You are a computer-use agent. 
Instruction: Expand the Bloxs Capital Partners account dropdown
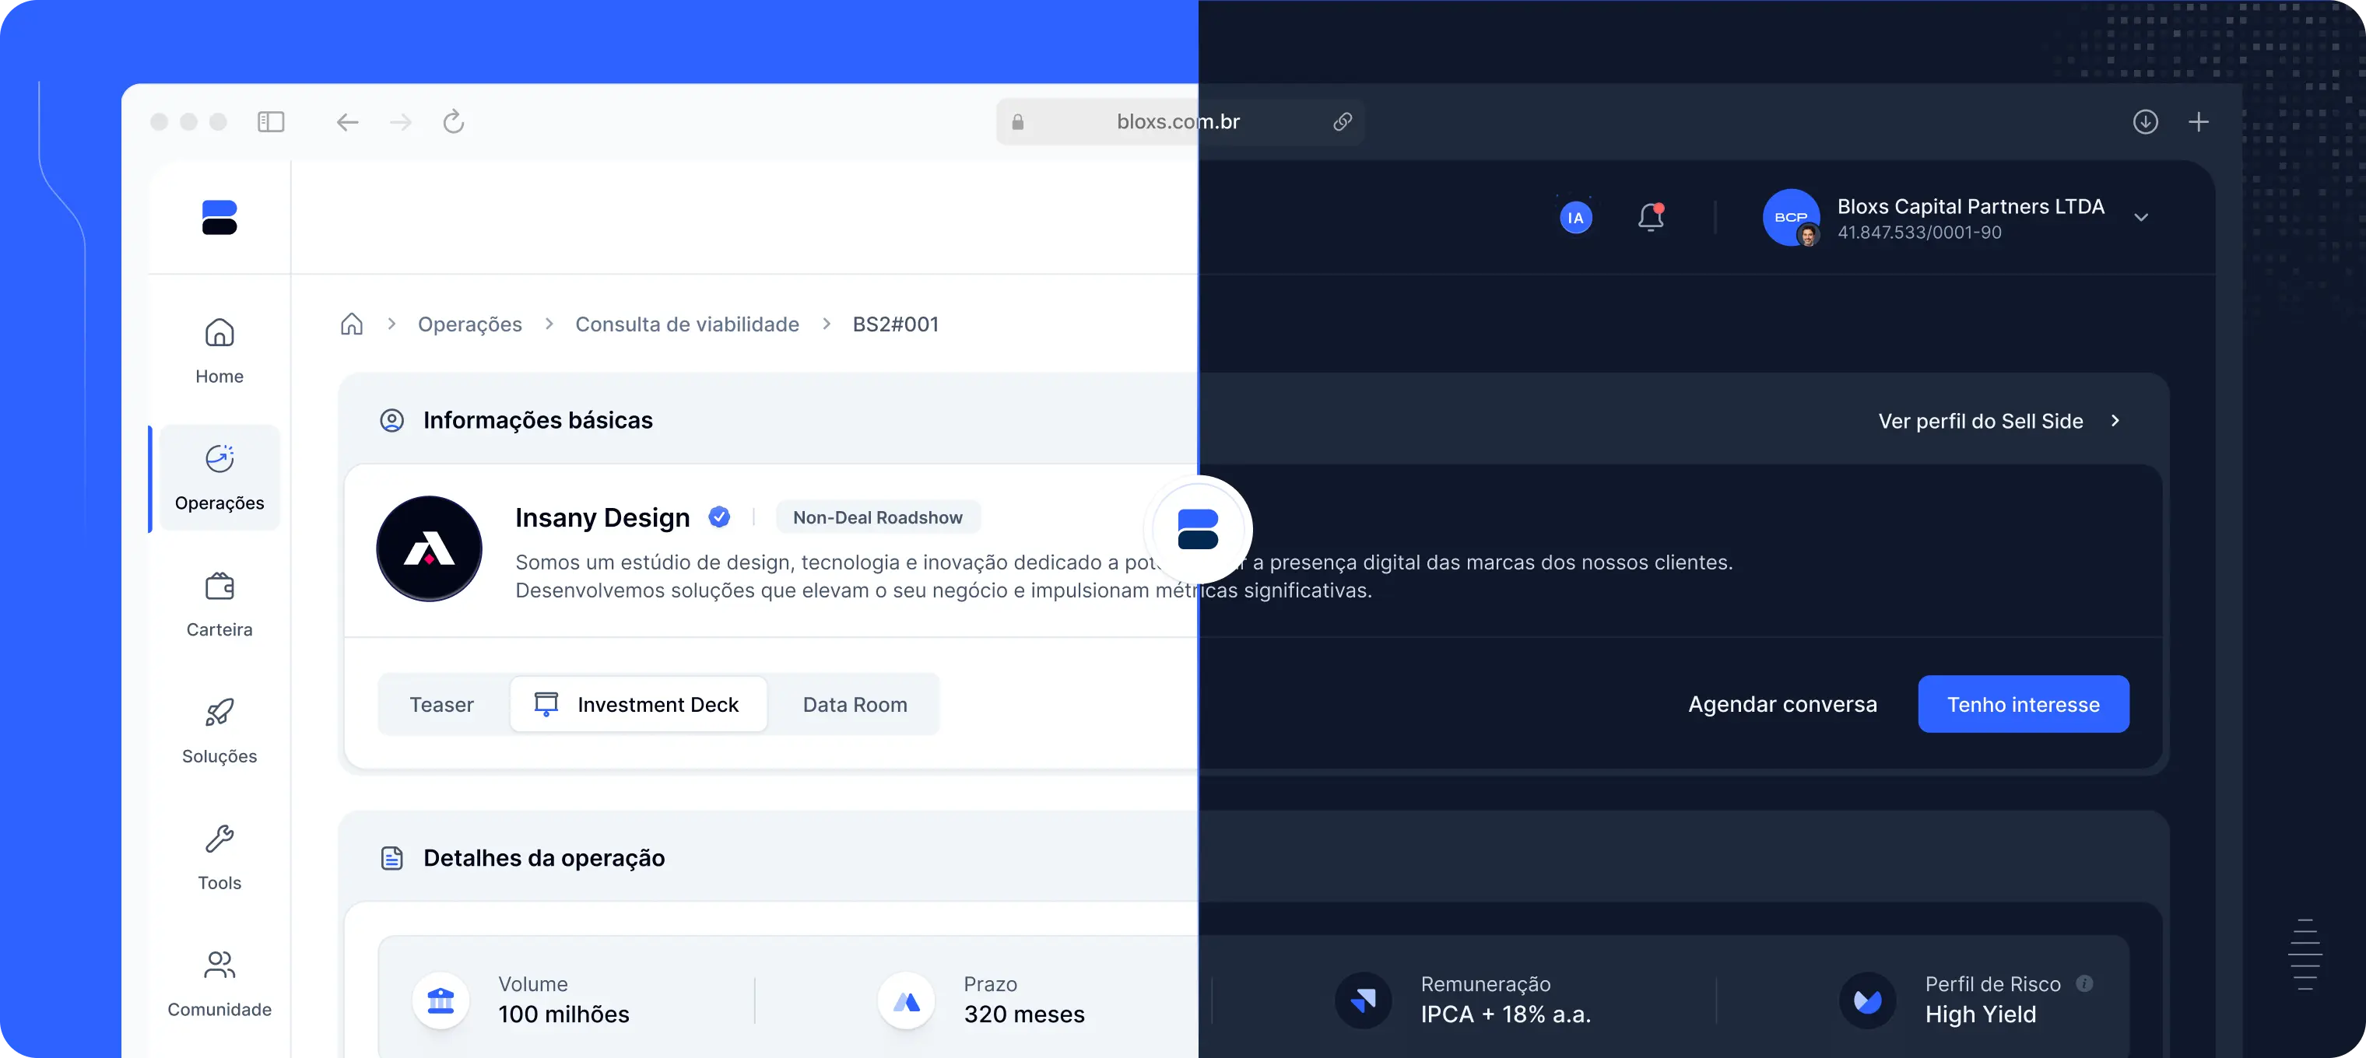(2141, 218)
